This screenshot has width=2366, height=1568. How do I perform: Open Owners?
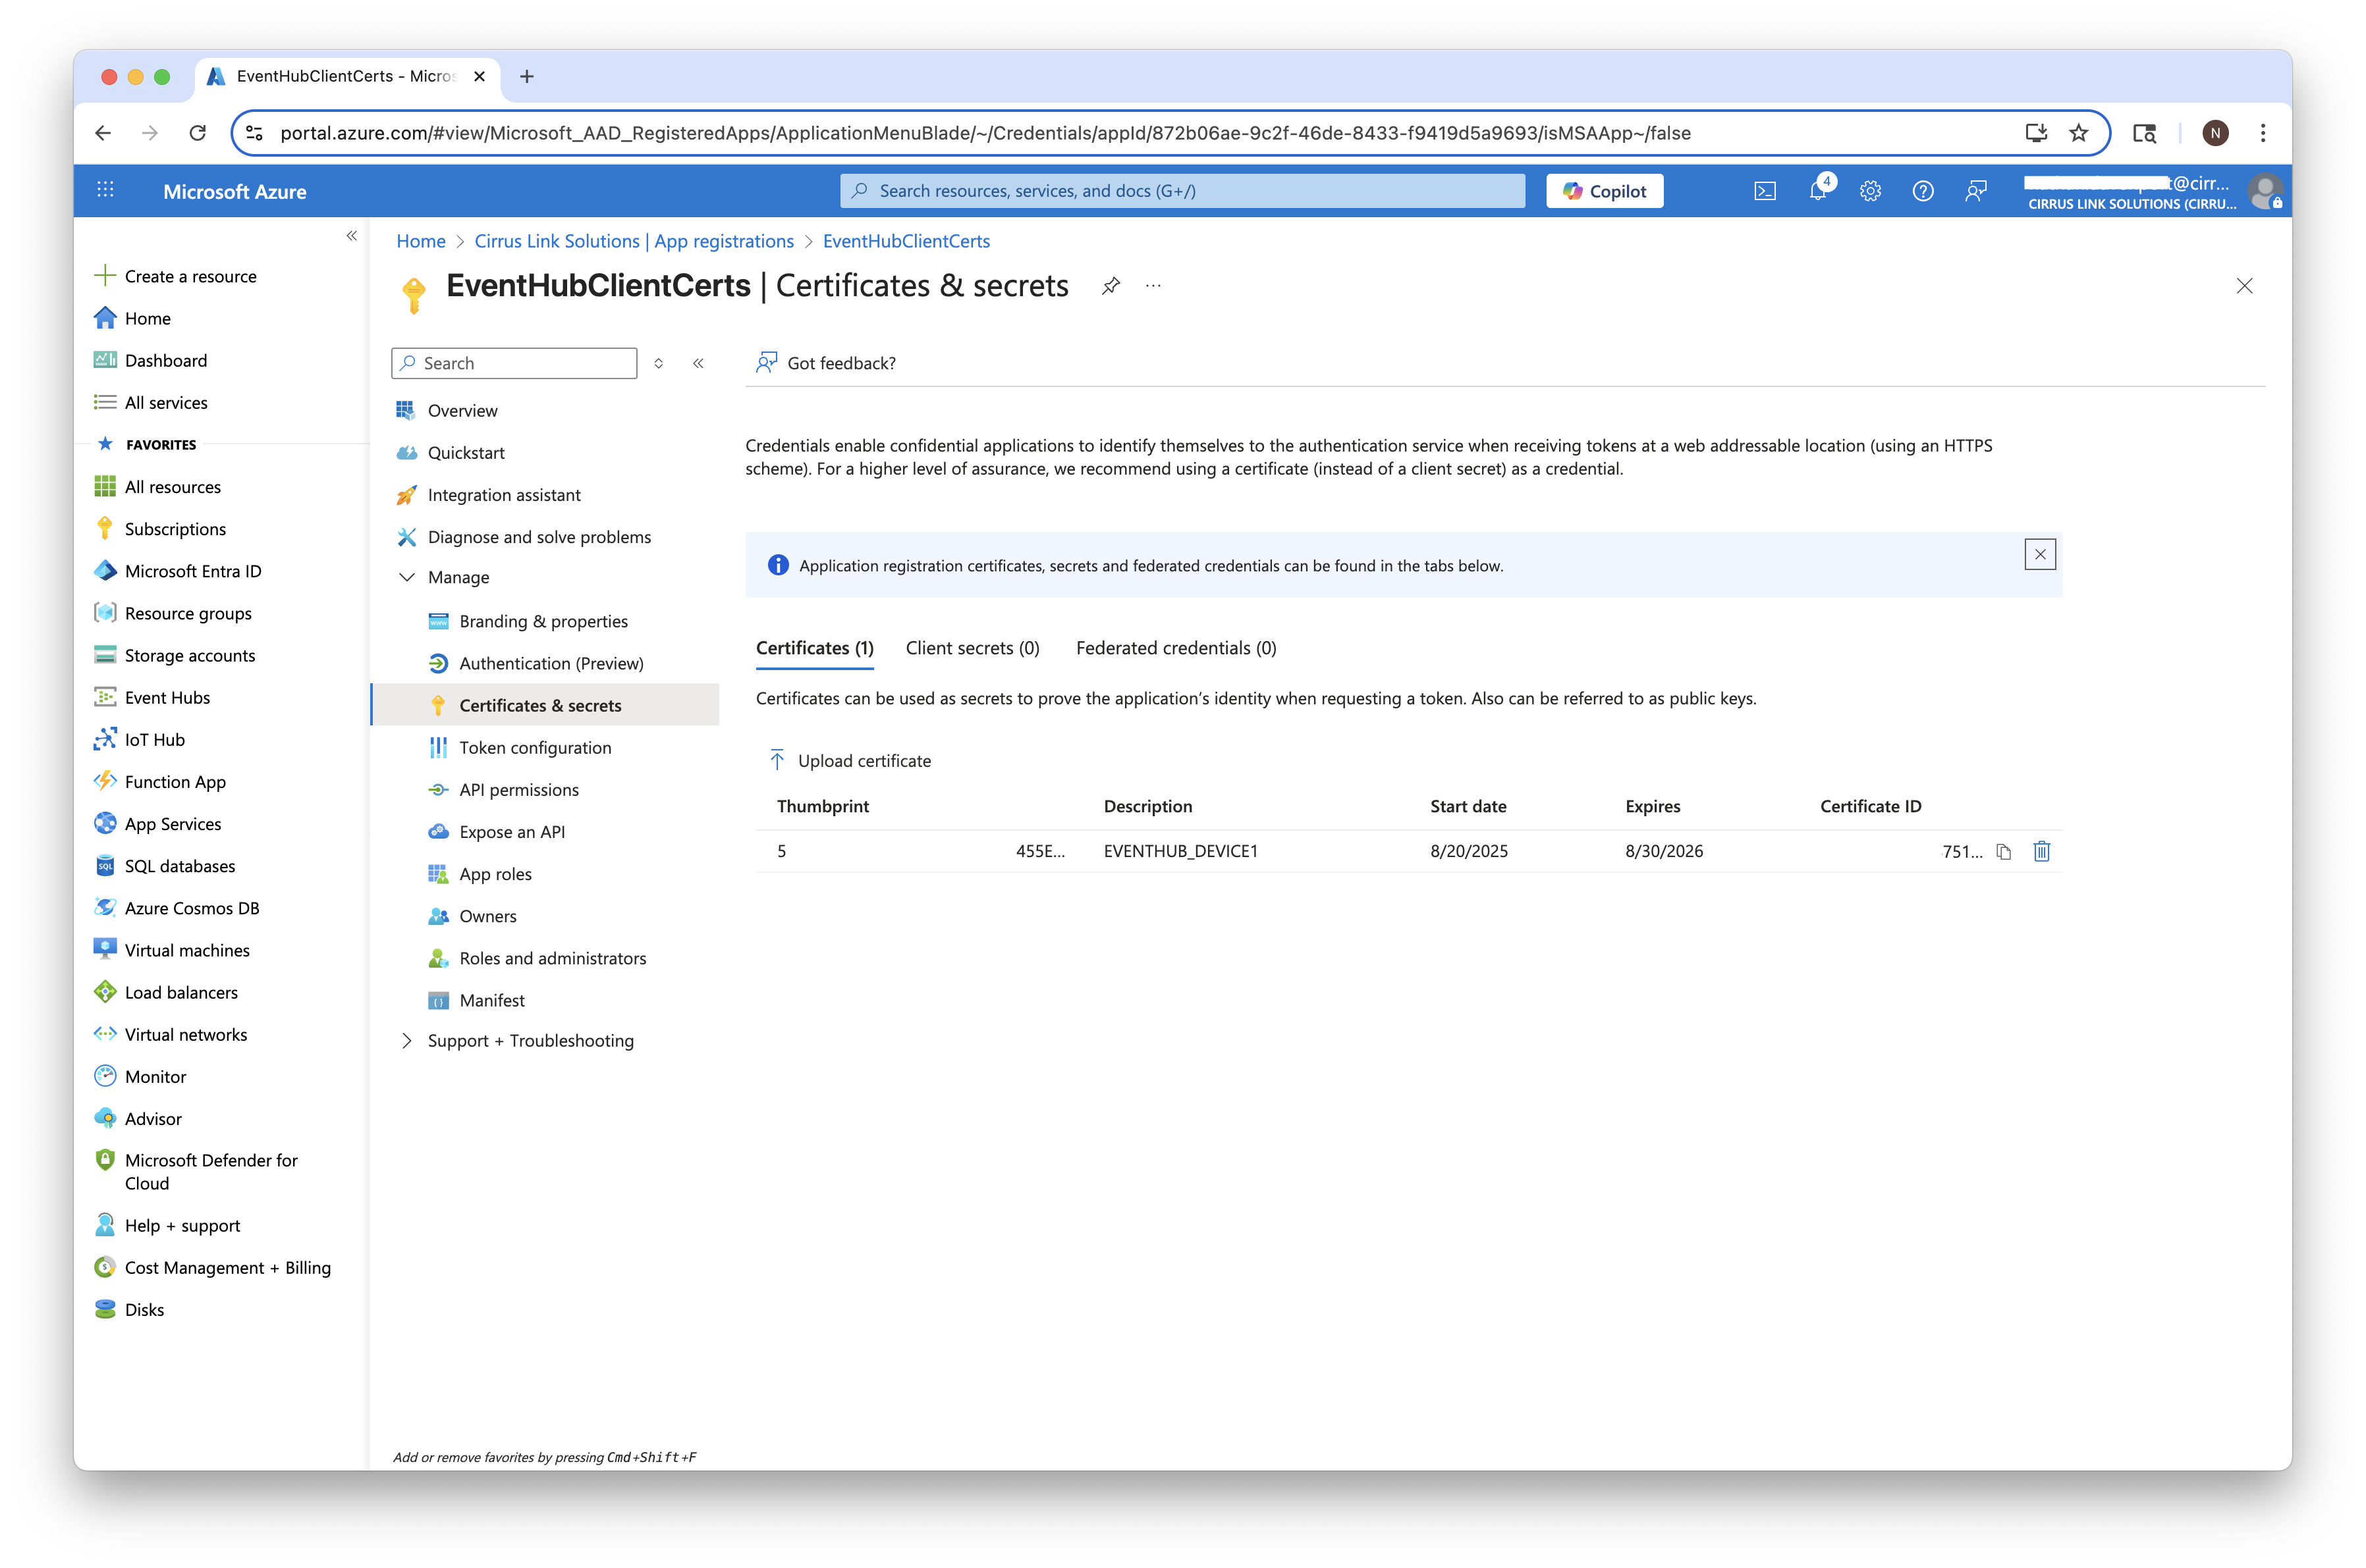[487, 916]
